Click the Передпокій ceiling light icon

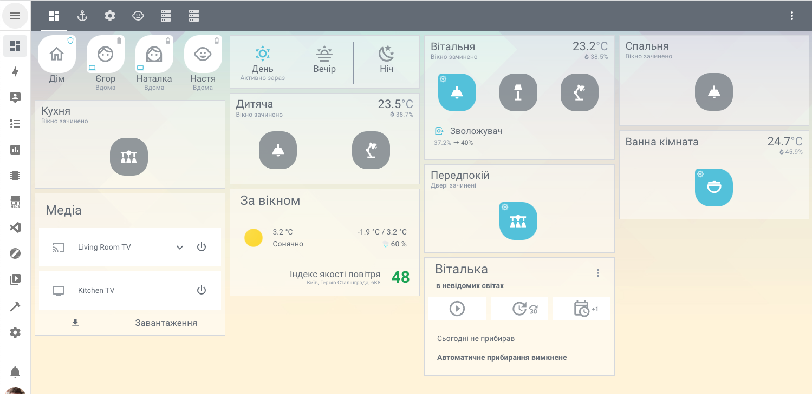coord(518,221)
